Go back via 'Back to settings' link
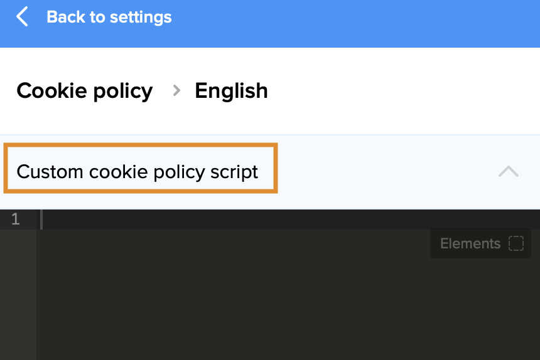The width and height of the screenshot is (540, 360). (109, 17)
